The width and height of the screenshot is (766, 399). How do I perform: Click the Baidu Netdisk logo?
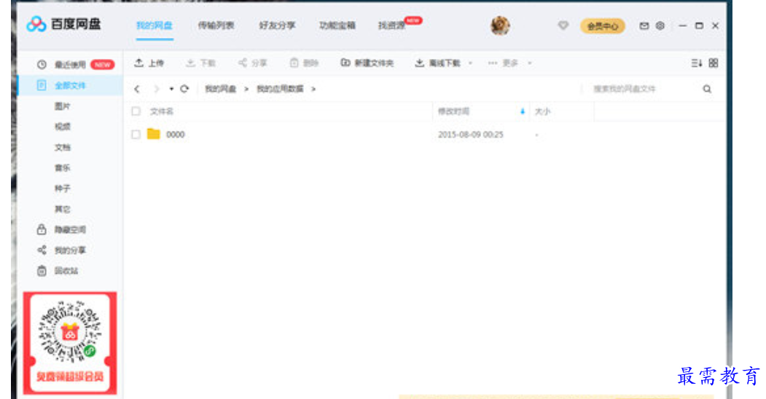click(x=63, y=23)
